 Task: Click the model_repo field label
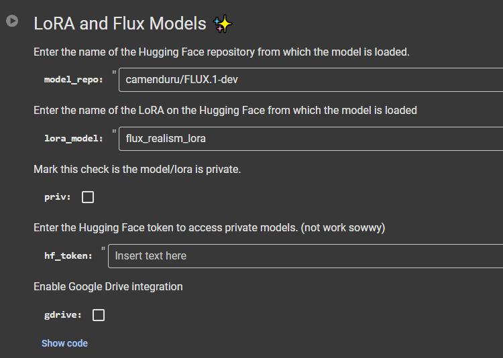coord(74,80)
